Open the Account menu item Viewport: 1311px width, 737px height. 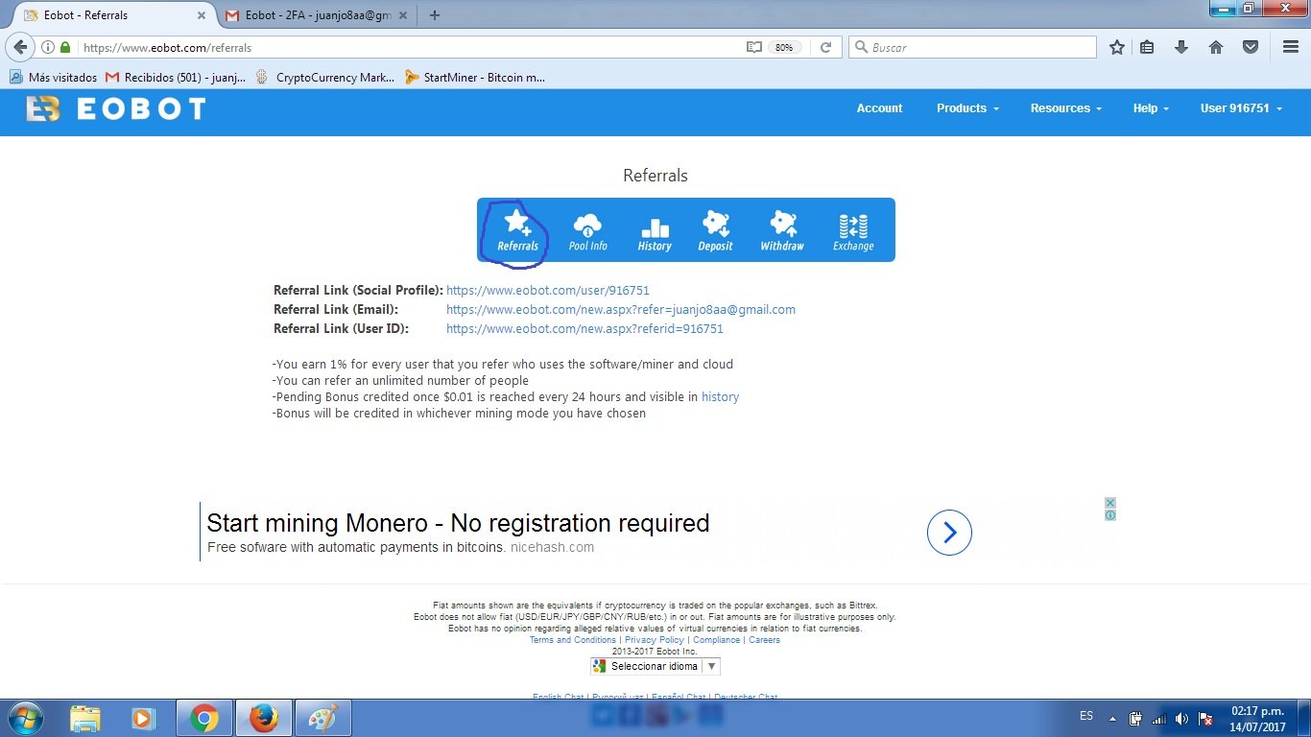(x=879, y=108)
